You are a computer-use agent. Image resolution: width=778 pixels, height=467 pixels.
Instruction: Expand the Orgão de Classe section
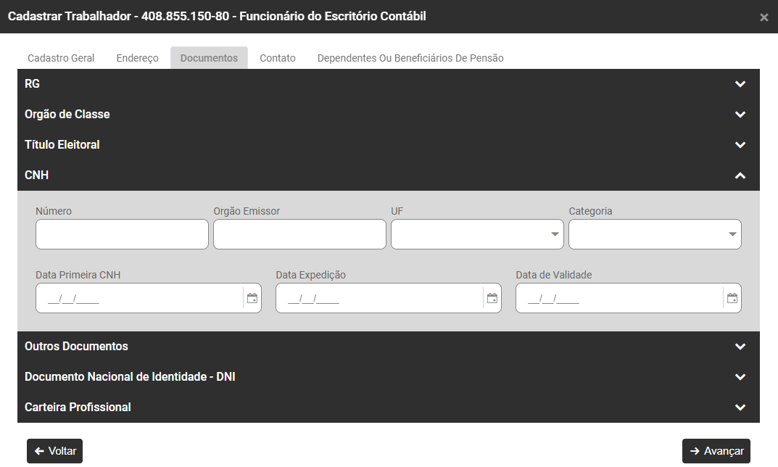click(740, 115)
